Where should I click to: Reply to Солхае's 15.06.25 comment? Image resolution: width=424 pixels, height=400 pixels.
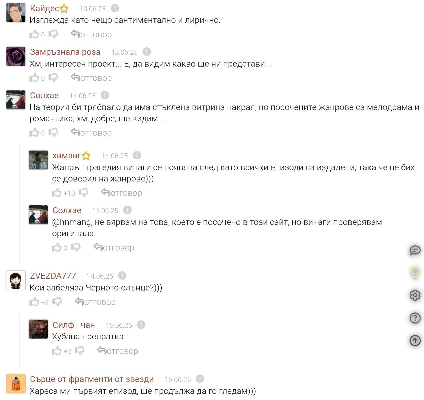pos(114,248)
